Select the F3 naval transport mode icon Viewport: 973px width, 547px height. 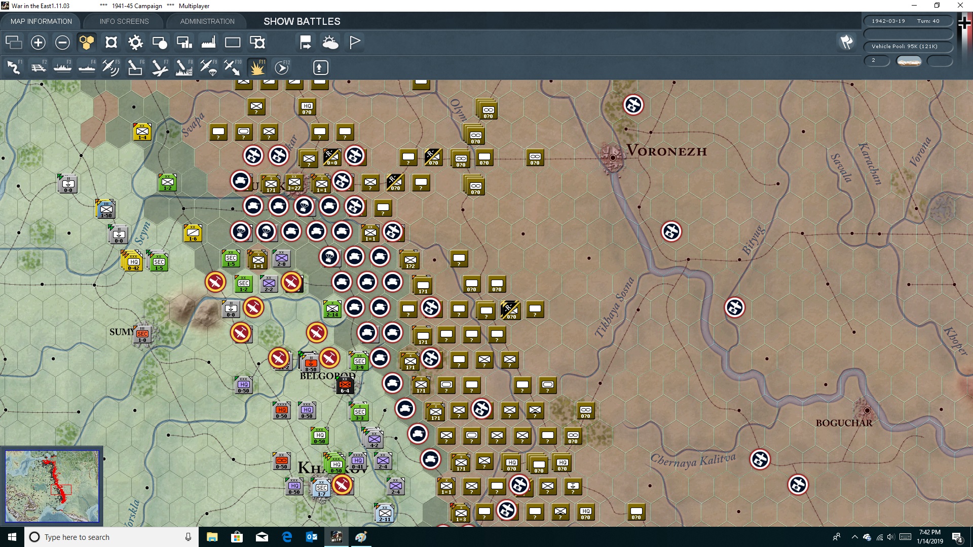coord(62,67)
